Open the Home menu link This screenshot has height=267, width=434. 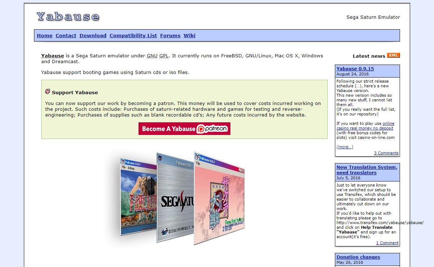click(44, 35)
